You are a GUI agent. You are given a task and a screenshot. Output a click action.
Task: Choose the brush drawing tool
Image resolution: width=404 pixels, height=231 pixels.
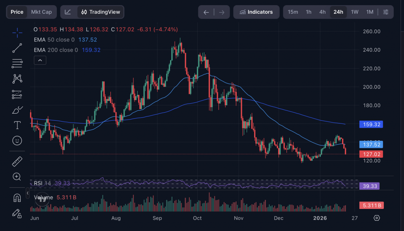(x=17, y=110)
